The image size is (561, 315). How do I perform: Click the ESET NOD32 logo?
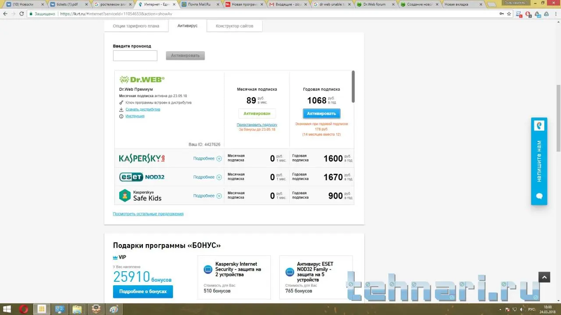(142, 177)
